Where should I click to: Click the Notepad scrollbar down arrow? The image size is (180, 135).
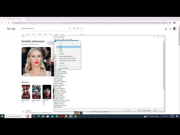(x=164, y=107)
